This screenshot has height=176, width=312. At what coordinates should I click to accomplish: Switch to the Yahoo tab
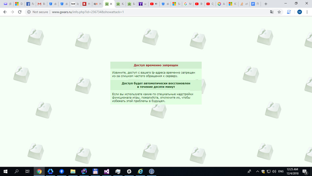(143, 4)
